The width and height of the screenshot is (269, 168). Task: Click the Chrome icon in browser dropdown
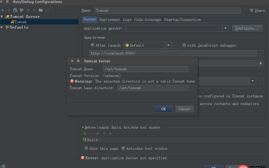tap(127, 45)
